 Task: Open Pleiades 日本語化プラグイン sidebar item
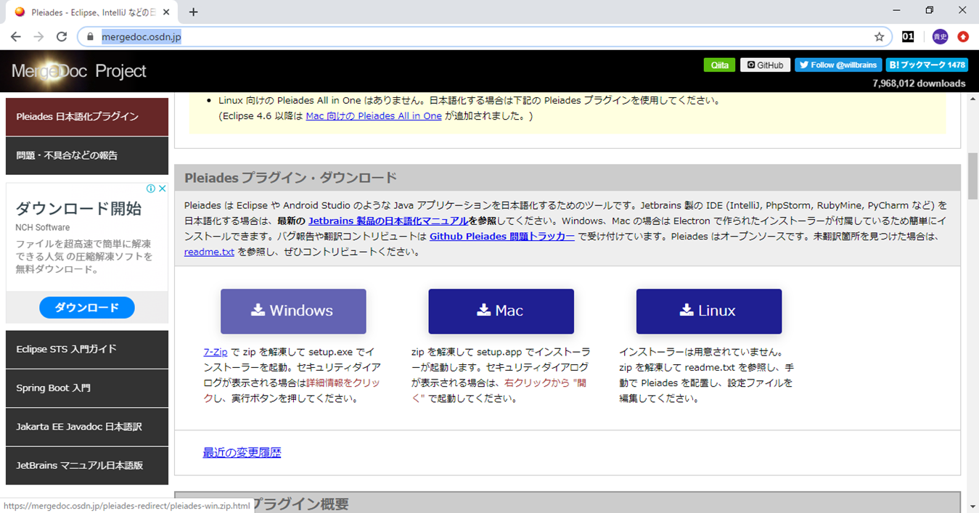pos(87,117)
